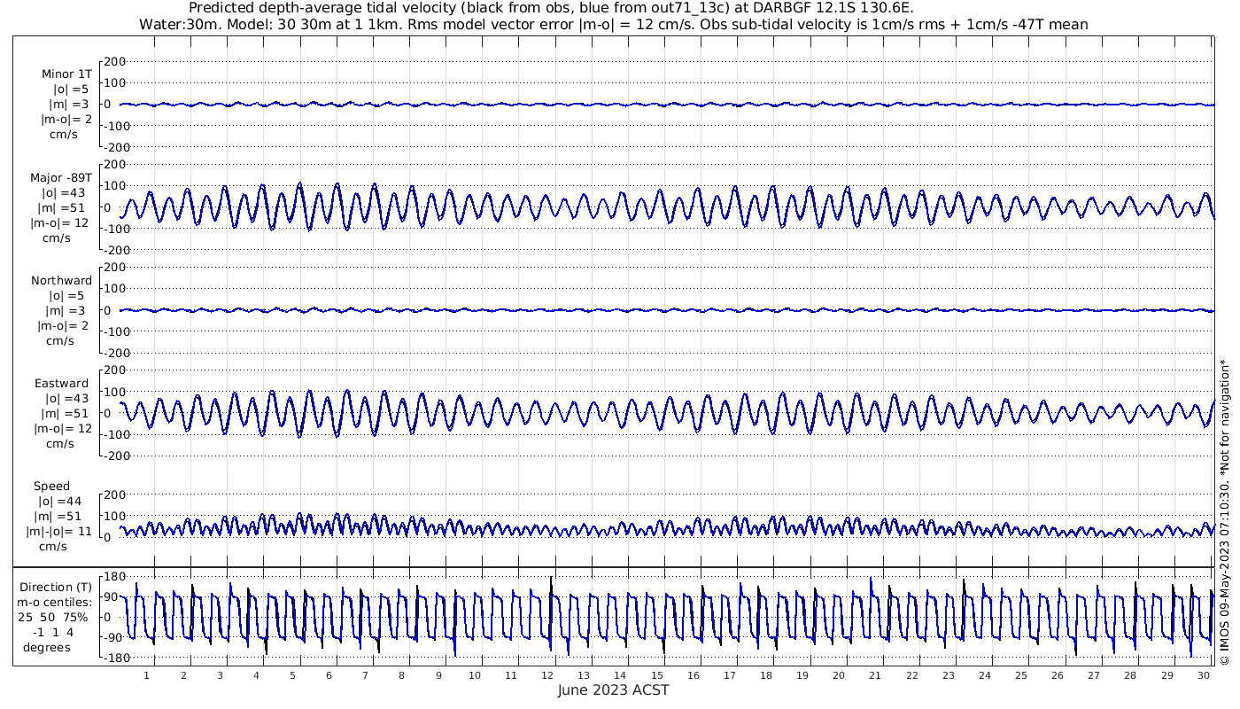Click the June 2023 ACST axis label
Image resolution: width=1240 pixels, height=709 pixels.
(x=613, y=690)
